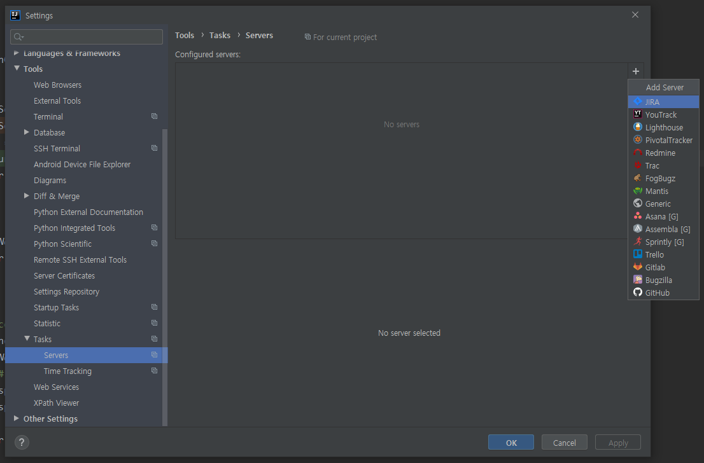
Task: Click the settings search field
Action: pos(87,37)
